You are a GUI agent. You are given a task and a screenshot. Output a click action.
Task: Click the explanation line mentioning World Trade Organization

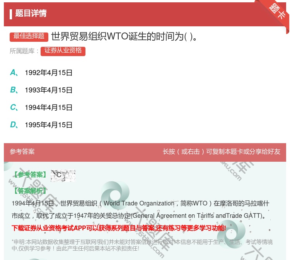pyautogui.click(x=141, y=204)
